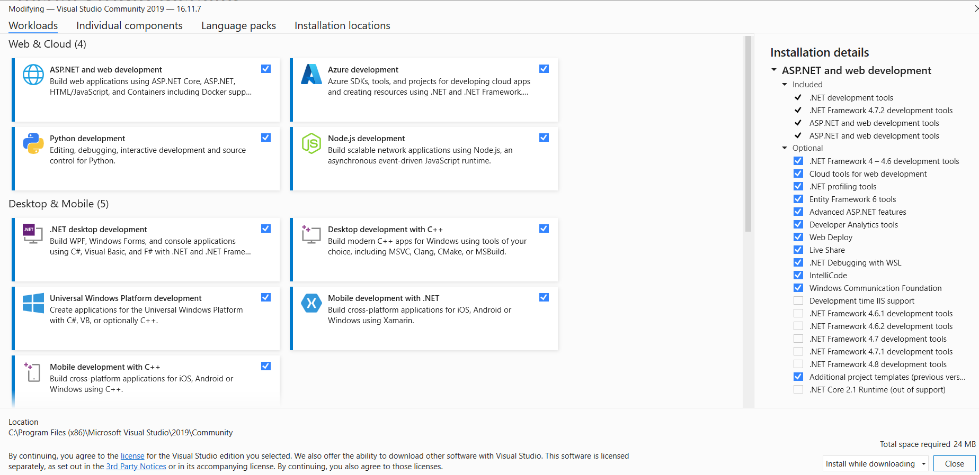
Task: Uncheck .NET Debugging with WSL
Action: click(x=798, y=262)
